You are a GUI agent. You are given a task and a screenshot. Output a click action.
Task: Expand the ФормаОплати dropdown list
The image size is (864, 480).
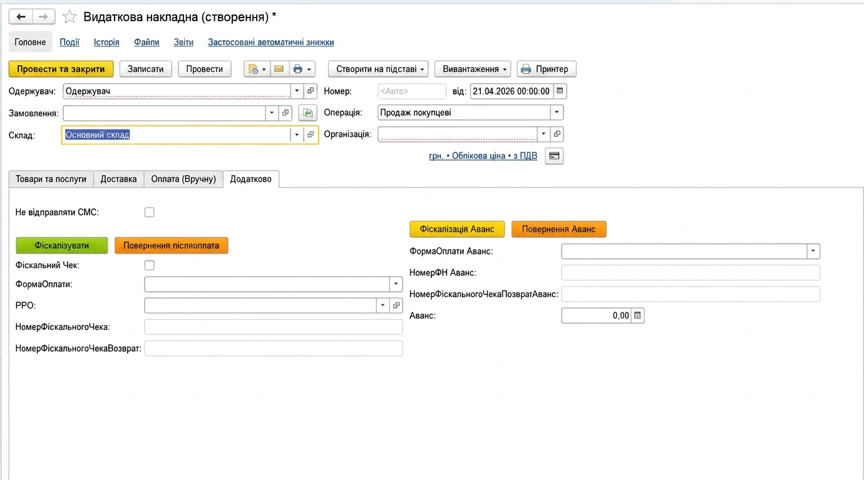click(x=396, y=284)
